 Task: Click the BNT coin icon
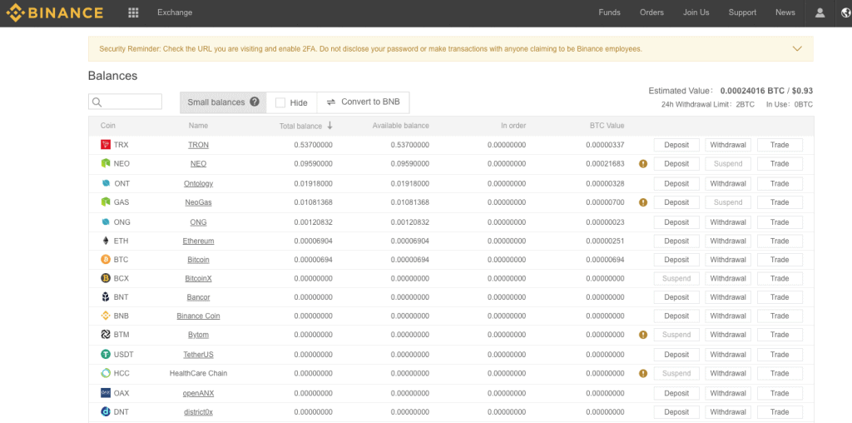106,297
